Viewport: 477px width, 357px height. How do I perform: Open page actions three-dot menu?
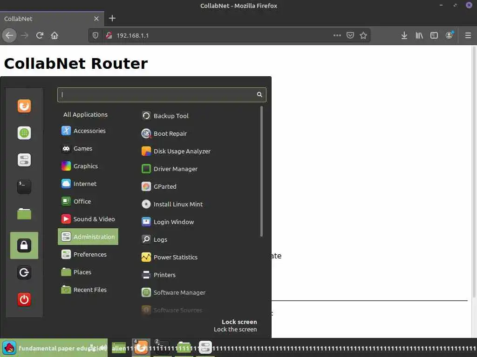pyautogui.click(x=337, y=35)
